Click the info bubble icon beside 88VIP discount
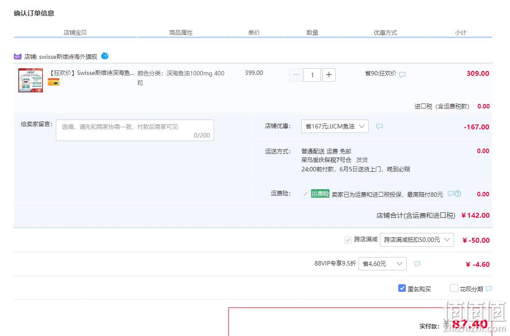 (417, 264)
